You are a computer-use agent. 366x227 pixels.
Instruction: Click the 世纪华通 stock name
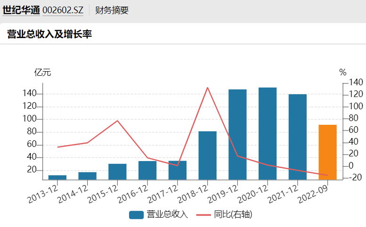(21, 10)
